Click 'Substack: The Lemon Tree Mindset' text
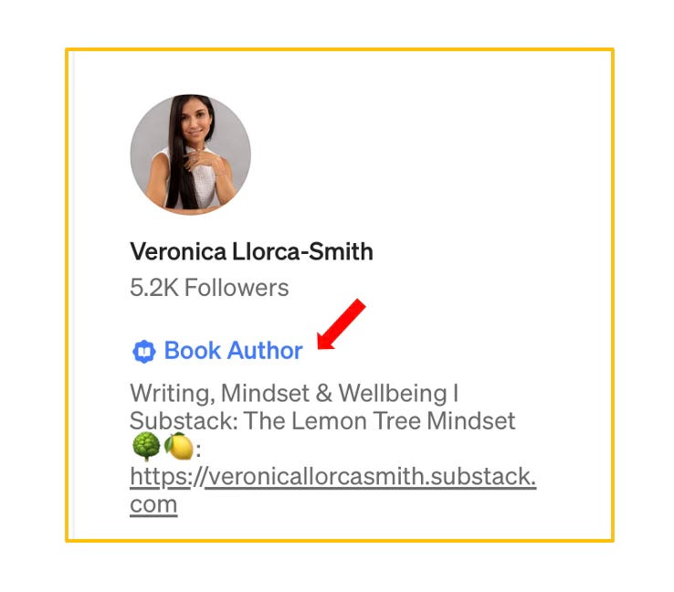Screen dimensions: 674x592 pos(322,421)
